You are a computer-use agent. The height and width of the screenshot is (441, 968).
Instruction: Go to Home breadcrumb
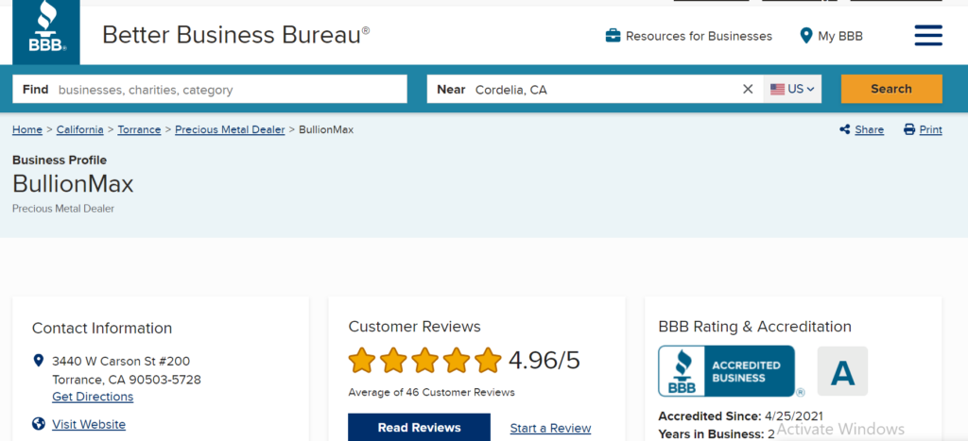coord(27,129)
